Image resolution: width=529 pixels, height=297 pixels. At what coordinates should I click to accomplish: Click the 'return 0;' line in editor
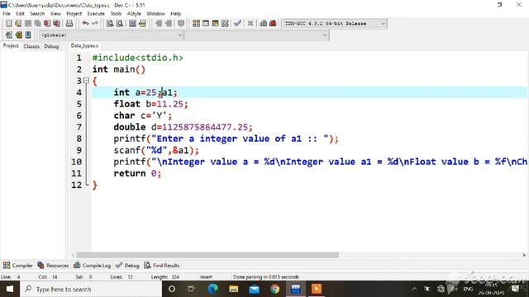pyautogui.click(x=137, y=173)
